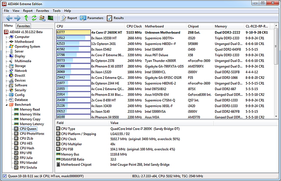The height and width of the screenshot is (181, 281).
Task: Click results list scroll down arrow
Action: [x=276, y=117]
